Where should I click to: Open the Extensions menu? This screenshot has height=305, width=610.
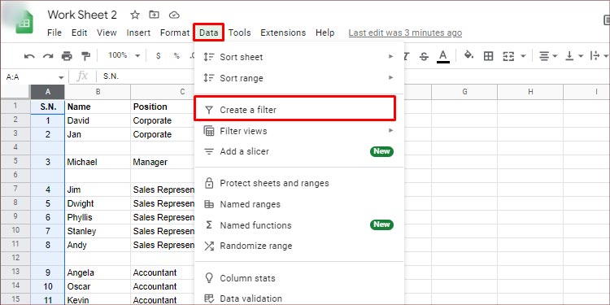(x=283, y=33)
